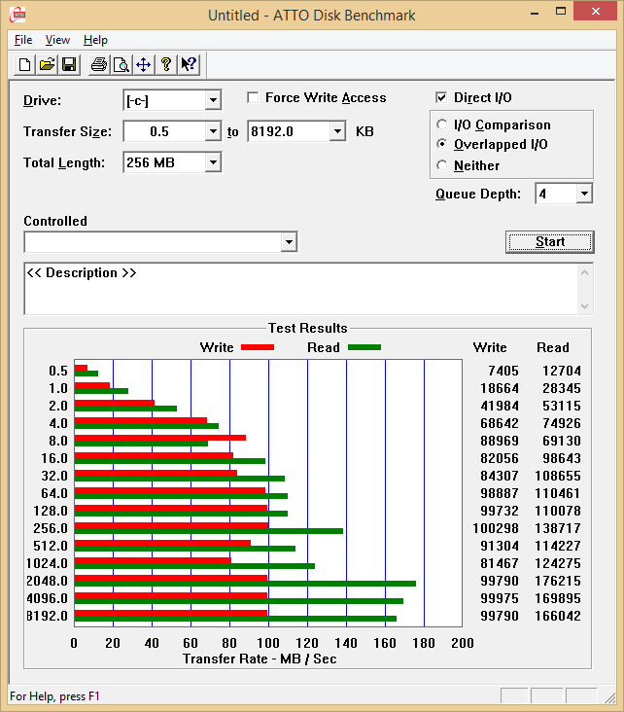
Task: Click the ATTO application icon in title bar
Action: click(17, 15)
